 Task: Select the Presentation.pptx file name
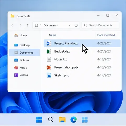click(66, 67)
